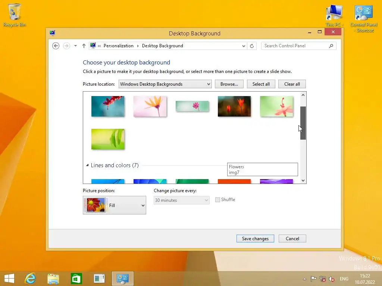Go back with the Back arrow
Screen dimensions: 382x286
[x=56, y=46]
